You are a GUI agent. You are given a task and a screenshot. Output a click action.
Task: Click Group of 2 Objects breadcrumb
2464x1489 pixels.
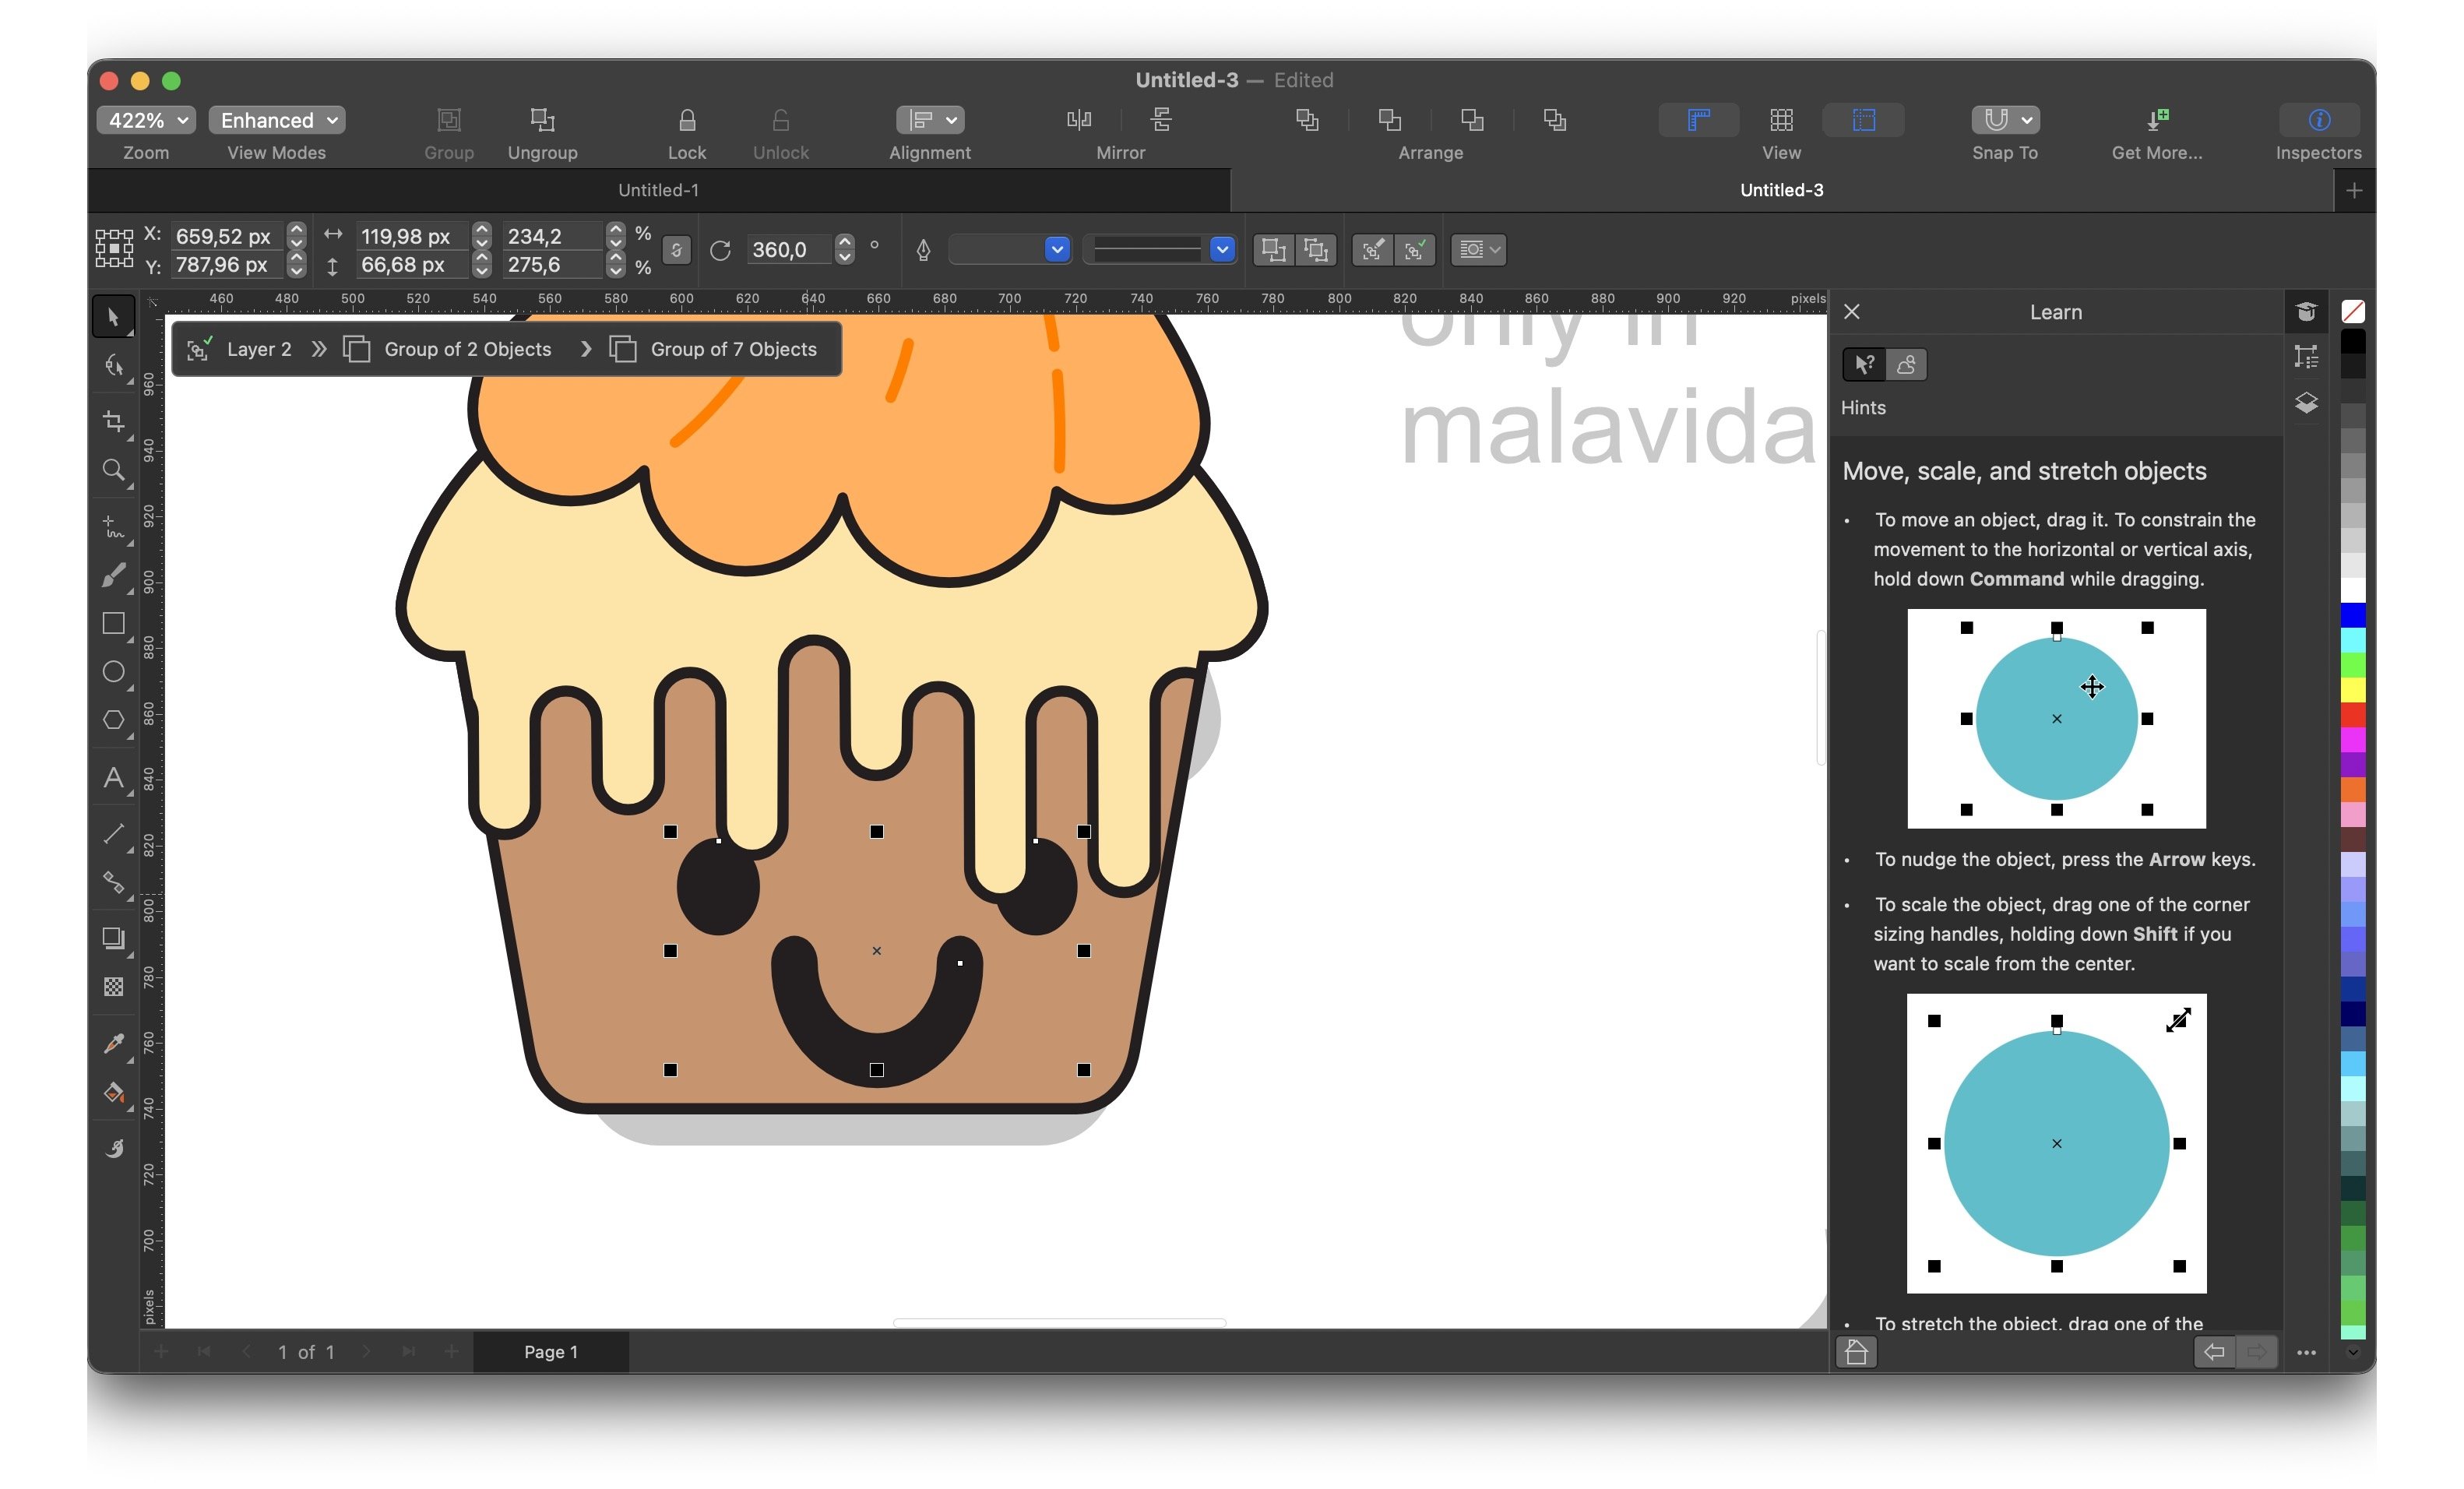467,349
